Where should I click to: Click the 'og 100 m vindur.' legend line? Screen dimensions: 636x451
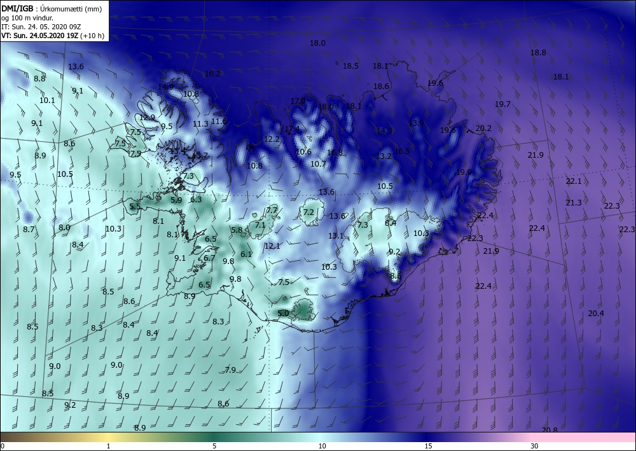pyautogui.click(x=27, y=18)
